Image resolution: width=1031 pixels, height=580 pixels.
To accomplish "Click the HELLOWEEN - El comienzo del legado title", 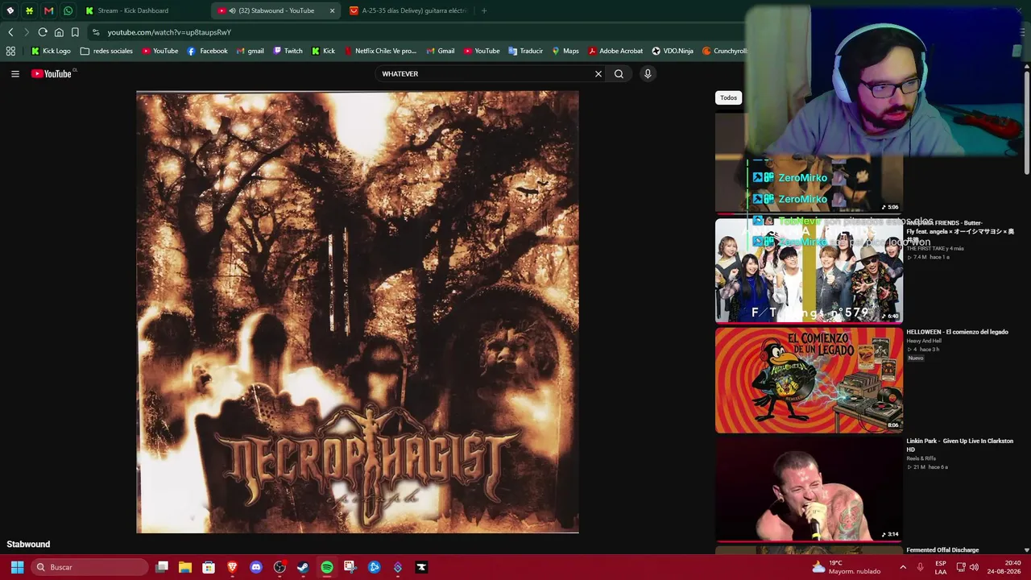I will (x=957, y=332).
